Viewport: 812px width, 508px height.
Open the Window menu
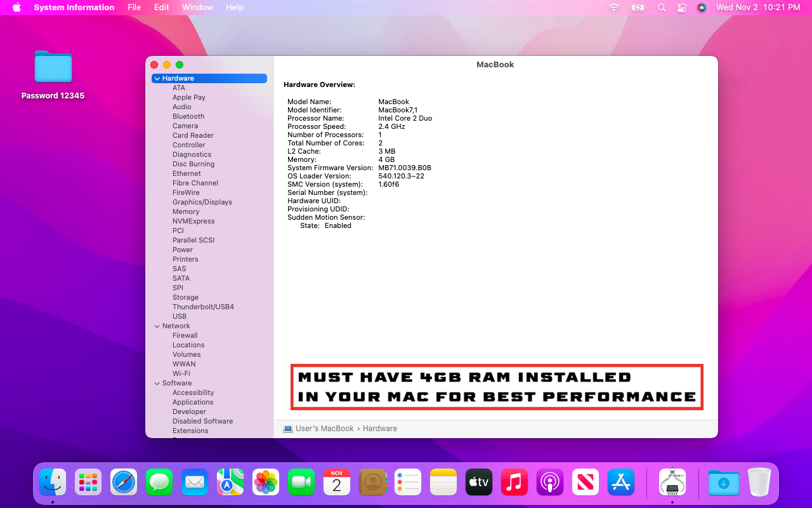coord(197,8)
